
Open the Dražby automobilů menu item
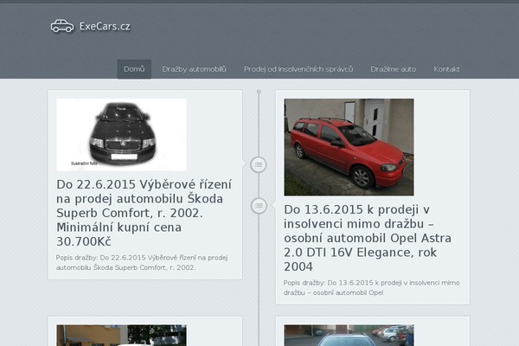pos(194,69)
